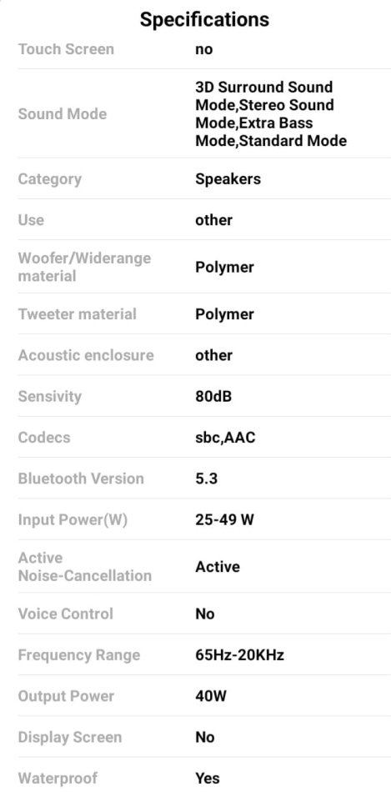Select the Waterproof value Yes
Screen dimensions: 391x792
click(207, 778)
